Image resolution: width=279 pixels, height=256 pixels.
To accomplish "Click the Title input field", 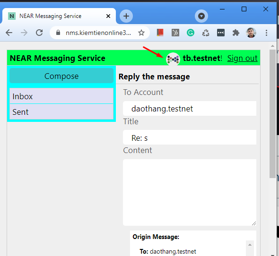I will tap(190, 137).
